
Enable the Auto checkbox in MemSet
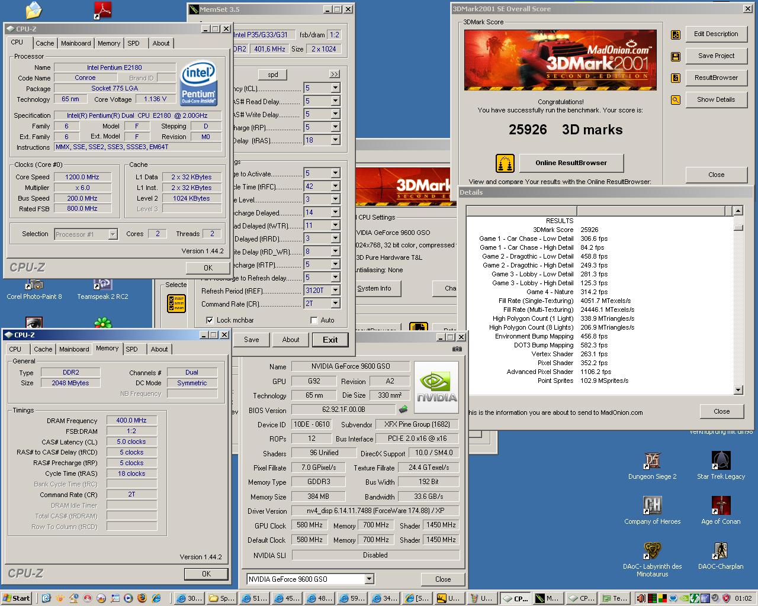point(314,320)
